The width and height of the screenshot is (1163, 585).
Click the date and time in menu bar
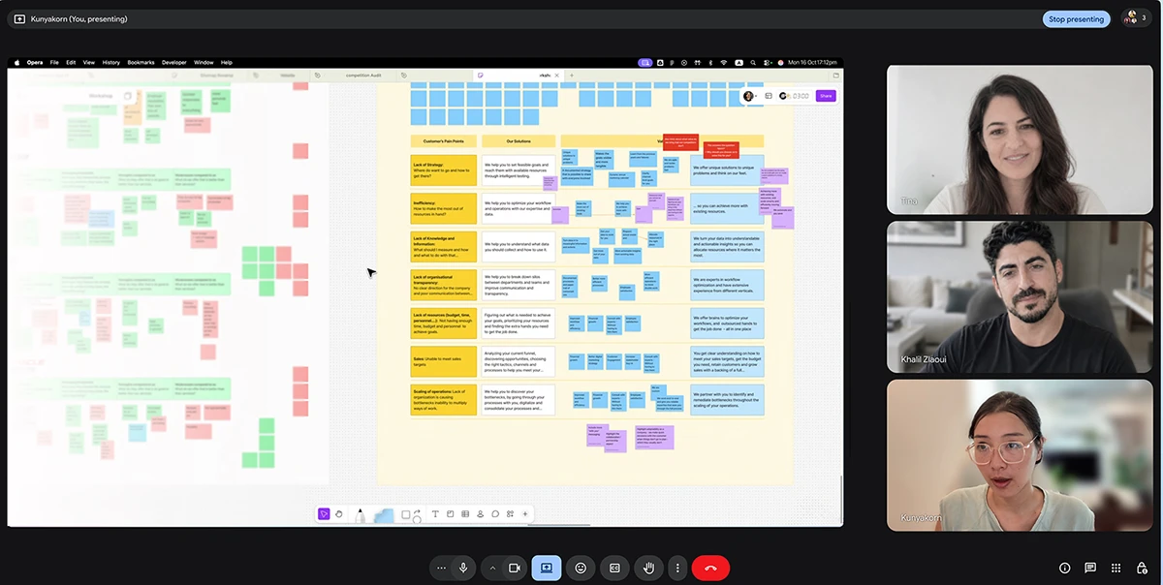(812, 62)
